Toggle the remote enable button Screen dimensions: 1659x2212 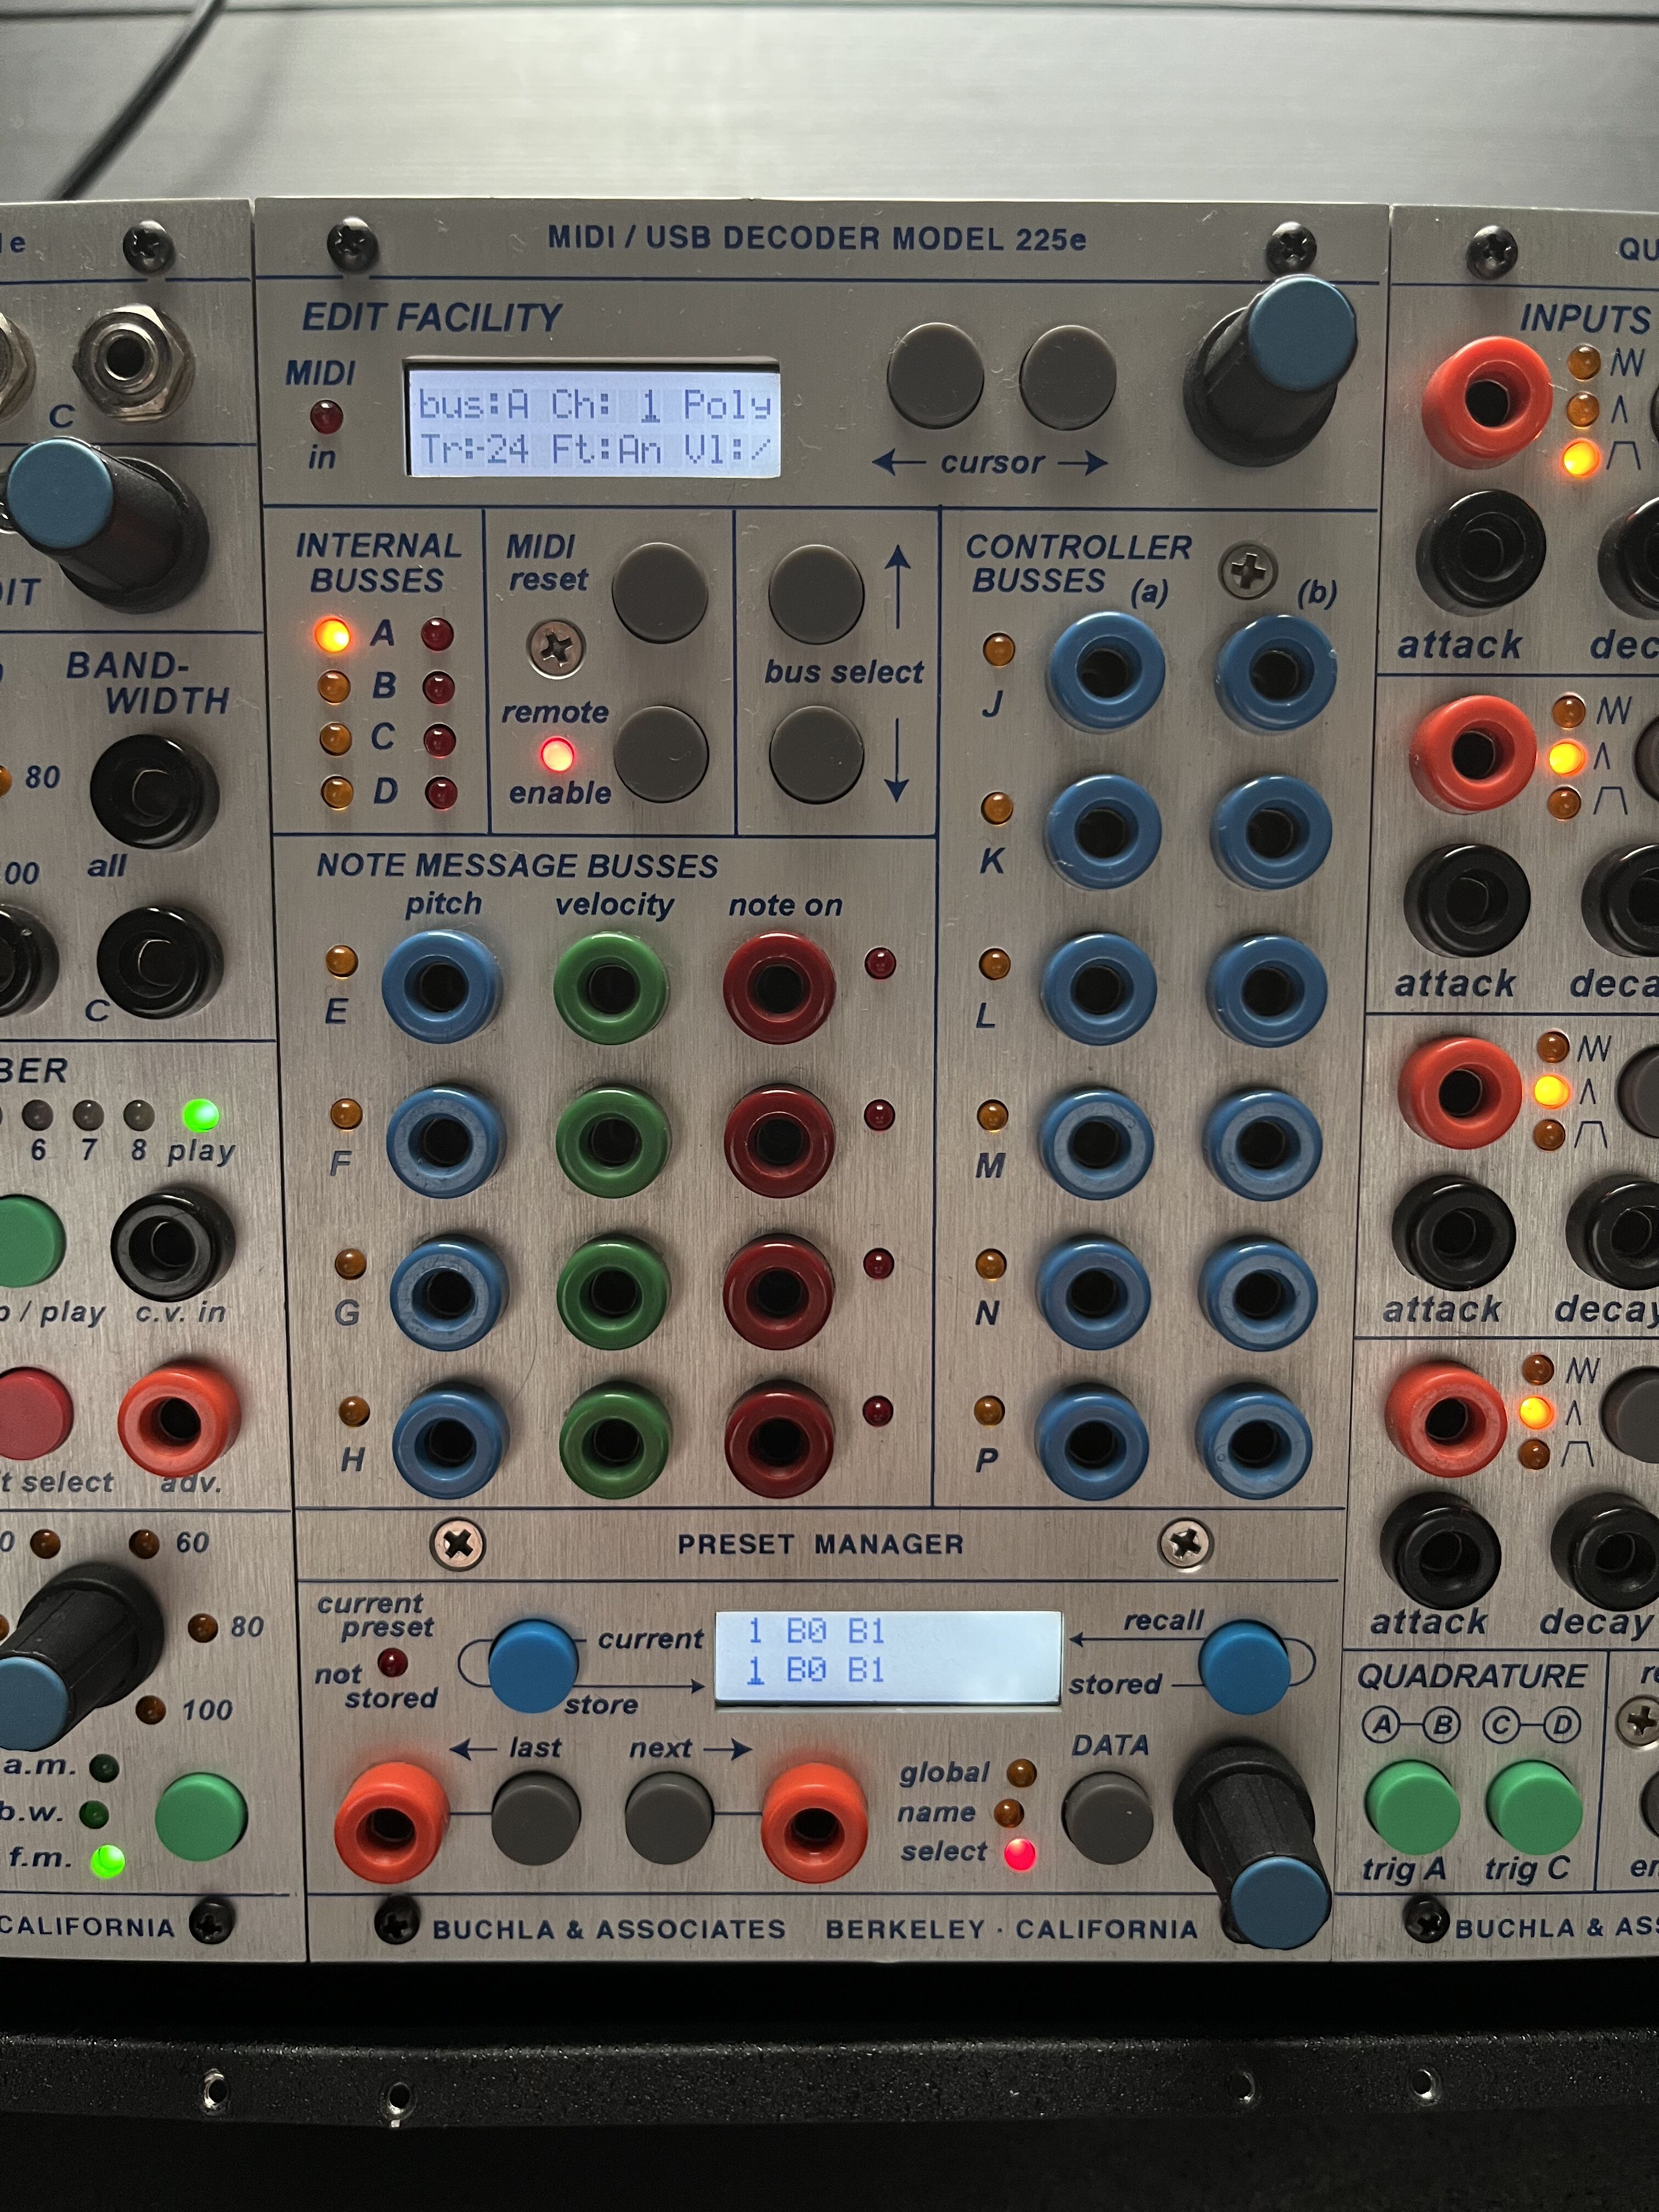[x=660, y=754]
